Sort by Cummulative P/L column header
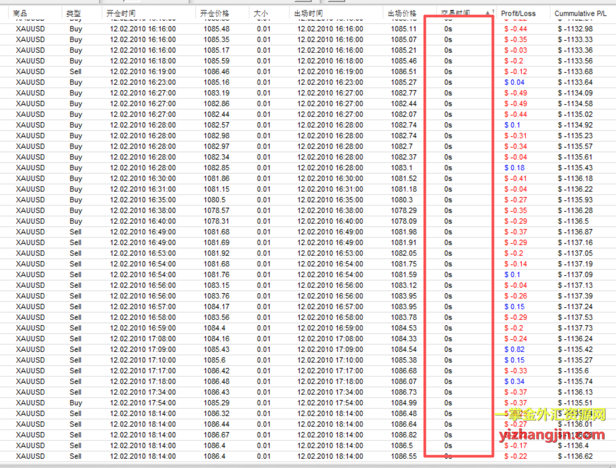This screenshot has height=468, width=616. (581, 13)
